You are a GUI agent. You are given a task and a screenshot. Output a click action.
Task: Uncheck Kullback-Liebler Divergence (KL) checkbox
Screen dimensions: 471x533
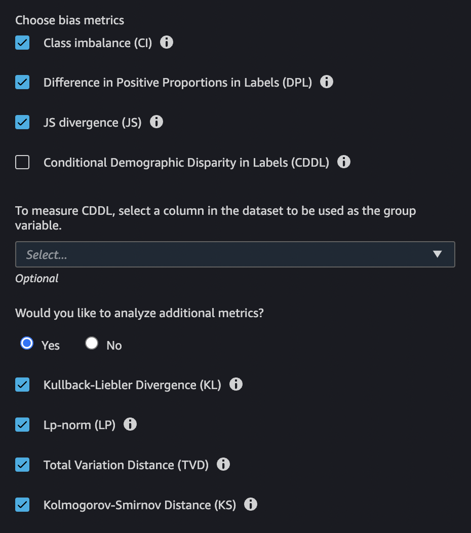[x=22, y=385]
